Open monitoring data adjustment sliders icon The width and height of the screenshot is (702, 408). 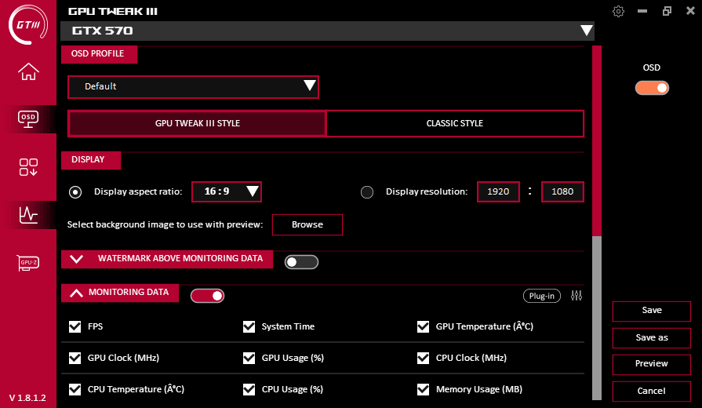pyautogui.click(x=577, y=296)
